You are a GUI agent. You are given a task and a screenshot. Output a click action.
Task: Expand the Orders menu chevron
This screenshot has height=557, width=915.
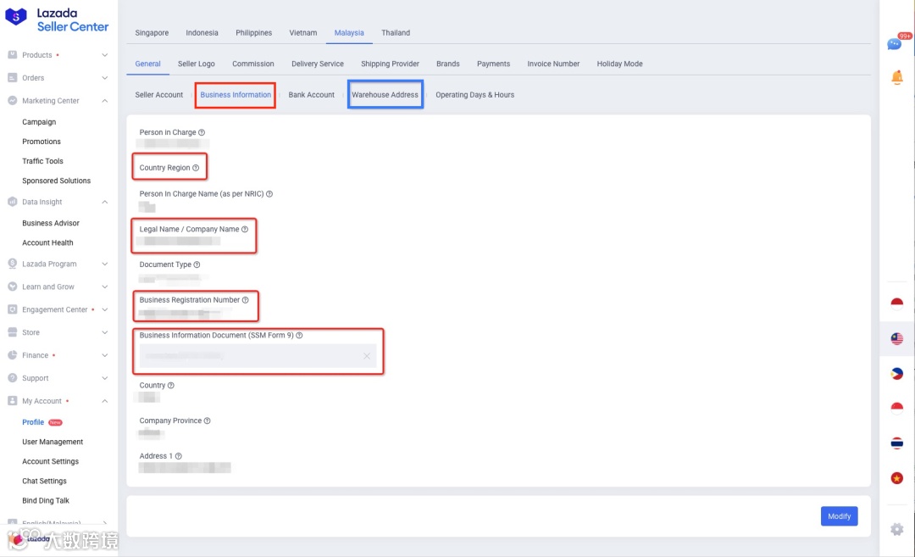(104, 78)
